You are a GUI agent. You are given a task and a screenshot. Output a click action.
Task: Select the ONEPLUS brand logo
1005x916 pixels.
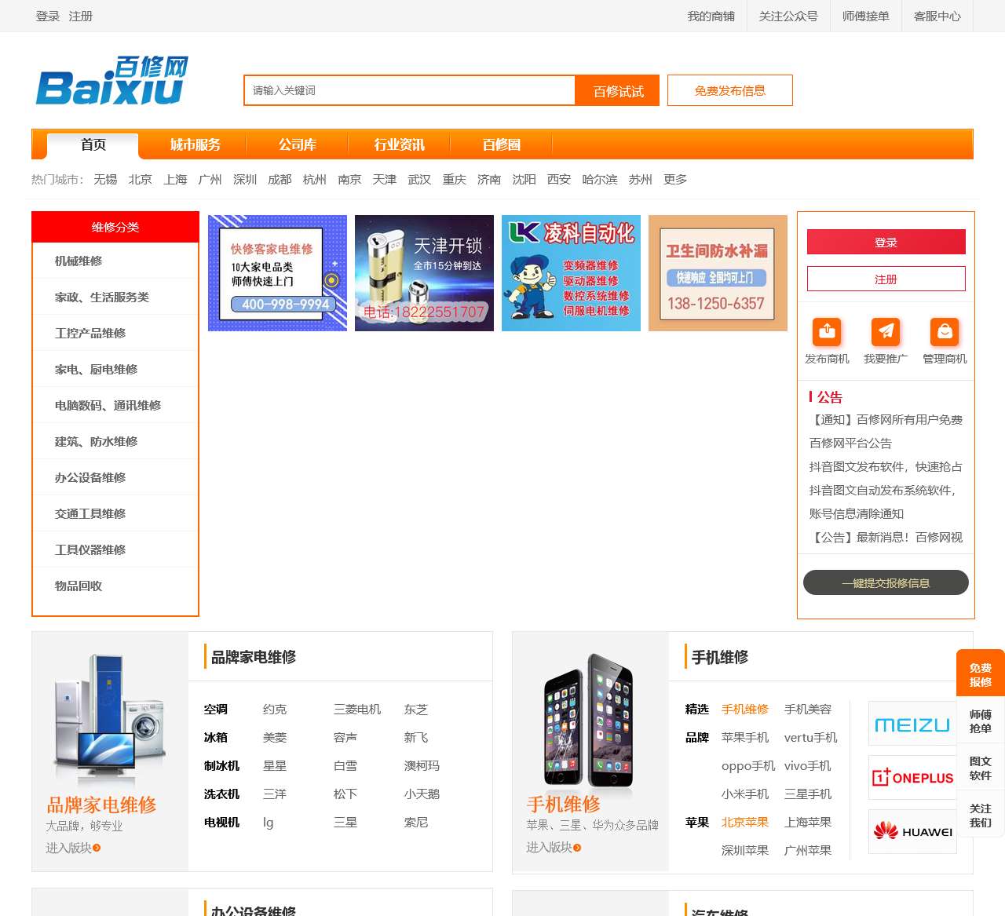[x=912, y=777]
